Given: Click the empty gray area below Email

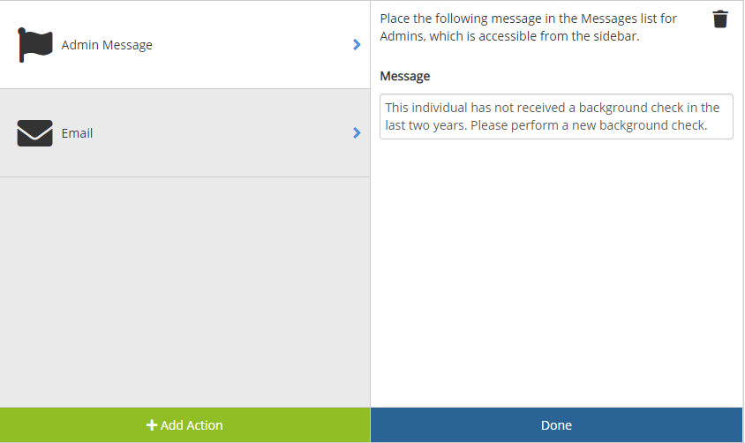Looking at the screenshot, I should (184, 291).
